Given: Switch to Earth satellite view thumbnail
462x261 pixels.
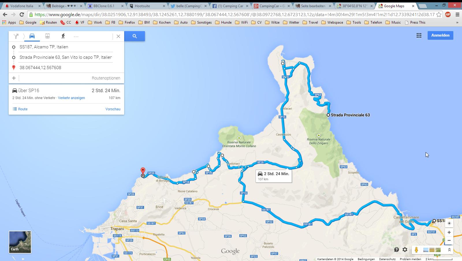Looking at the screenshot, I should 20,242.
